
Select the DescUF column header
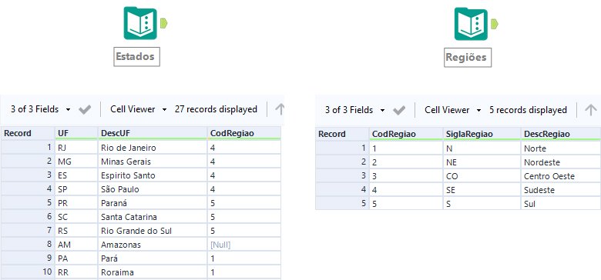coord(153,133)
